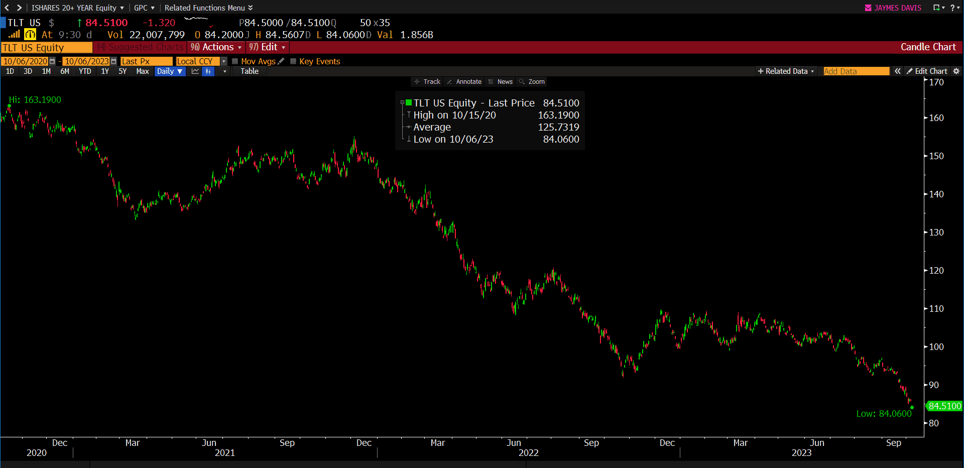This screenshot has height=468, width=964.
Task: Click the High marker icon in legend
Action: click(409, 115)
